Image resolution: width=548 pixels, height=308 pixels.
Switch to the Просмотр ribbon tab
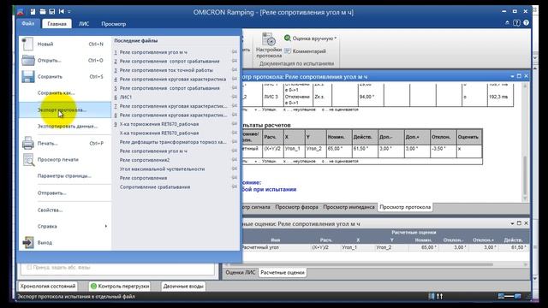113,24
